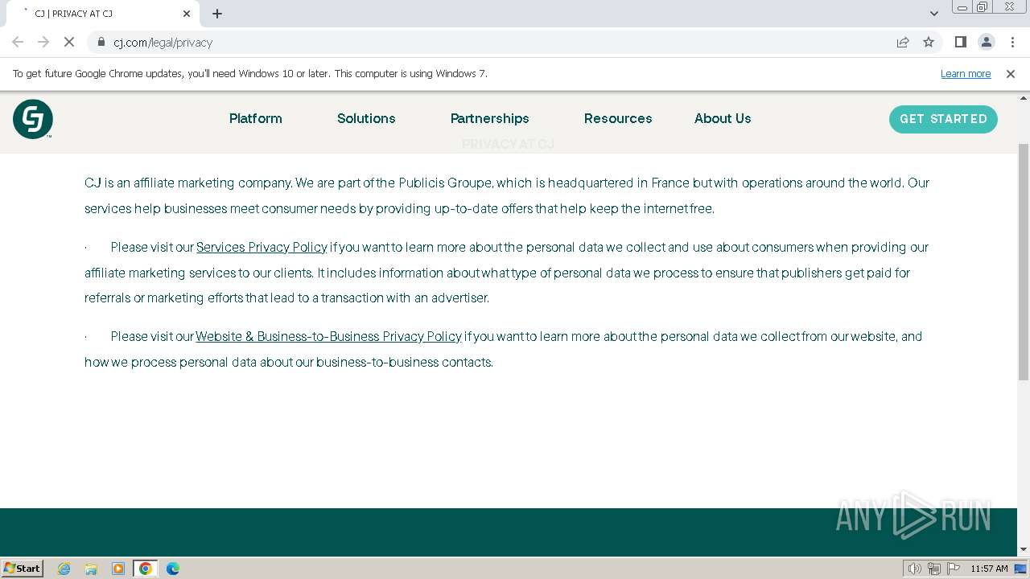The height and width of the screenshot is (579, 1030).
Task: Open the Chrome side panel icon
Action: pyautogui.click(x=960, y=42)
